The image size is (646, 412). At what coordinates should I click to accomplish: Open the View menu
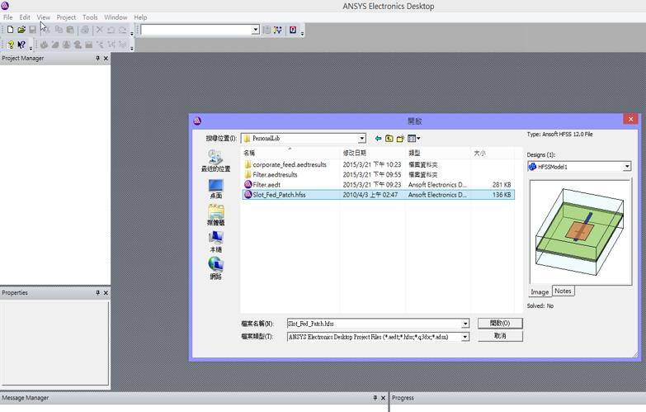click(x=43, y=17)
